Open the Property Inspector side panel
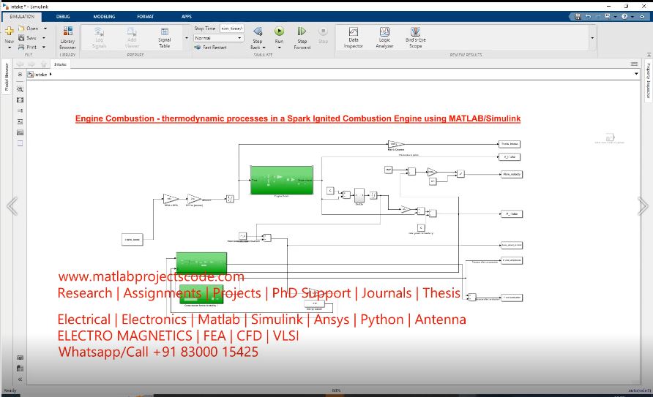This screenshot has width=653, height=397. tap(648, 80)
